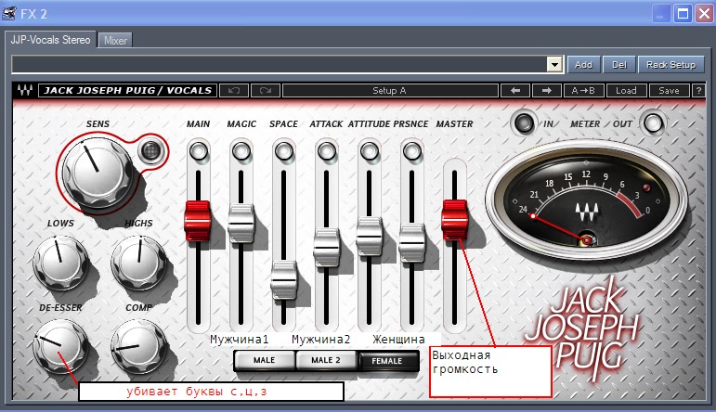This screenshot has width=716, height=412.
Task: Click the undo arrow button
Action: click(x=234, y=90)
